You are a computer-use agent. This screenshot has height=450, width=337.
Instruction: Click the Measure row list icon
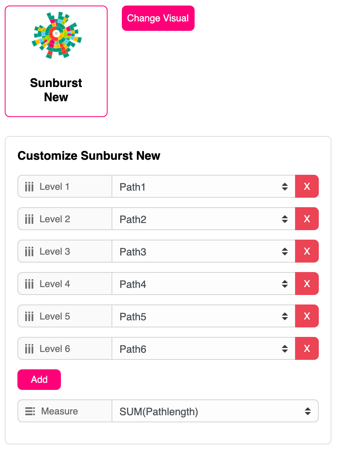pos(30,411)
